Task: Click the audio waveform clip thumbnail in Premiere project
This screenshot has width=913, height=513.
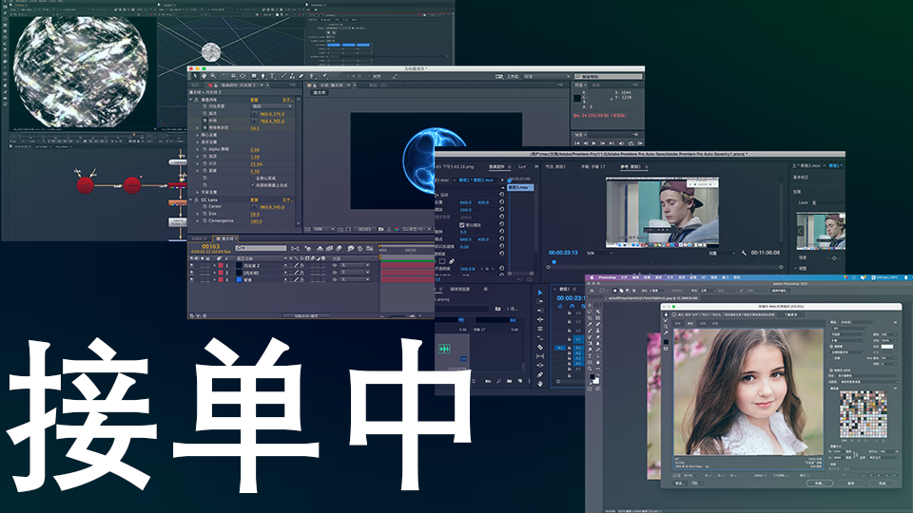Action: coord(444,349)
